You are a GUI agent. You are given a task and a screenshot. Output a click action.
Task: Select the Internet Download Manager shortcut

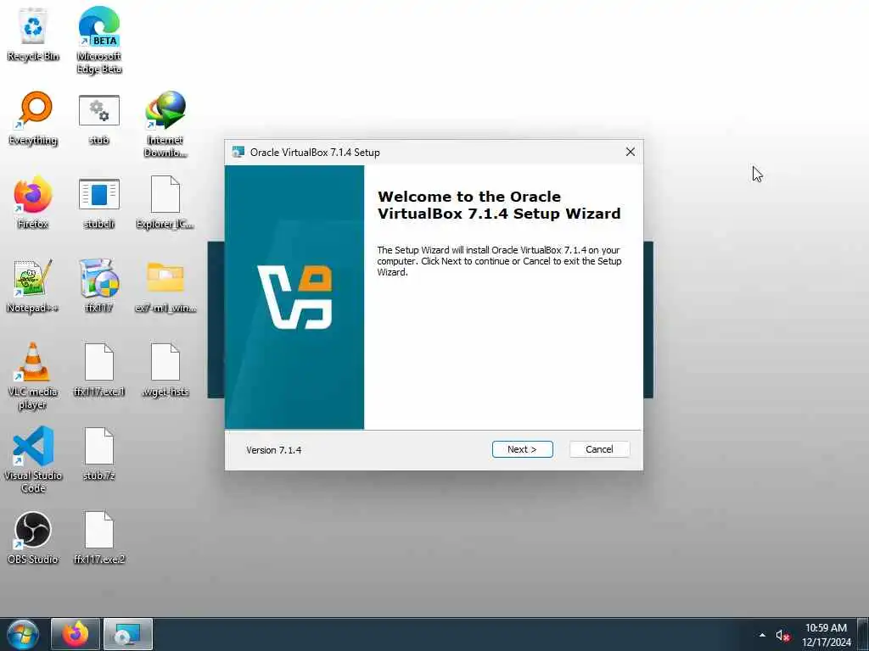tap(165, 124)
